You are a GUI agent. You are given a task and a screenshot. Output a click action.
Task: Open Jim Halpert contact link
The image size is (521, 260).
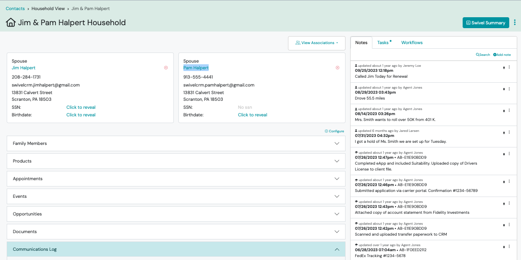coord(24,68)
